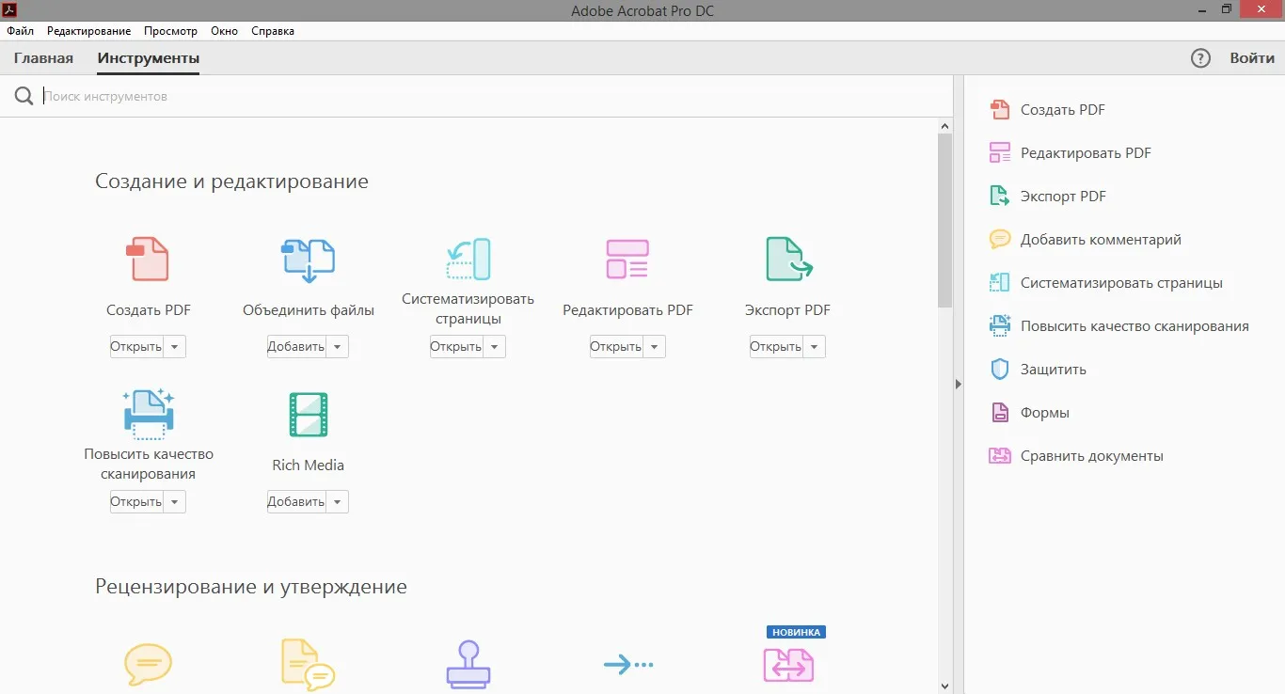The width and height of the screenshot is (1285, 694).
Task: Click the Повысить качество сканирования scanner icon
Action: point(149,414)
